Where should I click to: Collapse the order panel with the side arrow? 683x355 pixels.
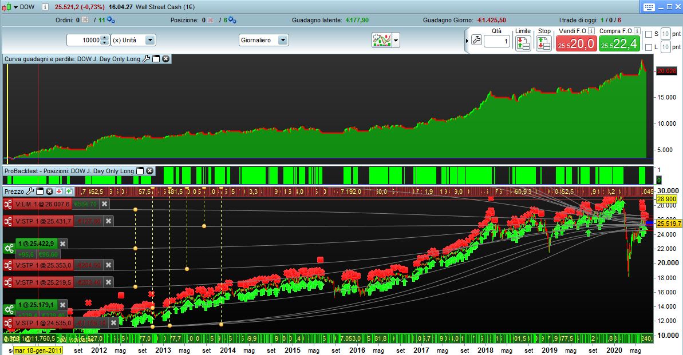tap(467, 41)
